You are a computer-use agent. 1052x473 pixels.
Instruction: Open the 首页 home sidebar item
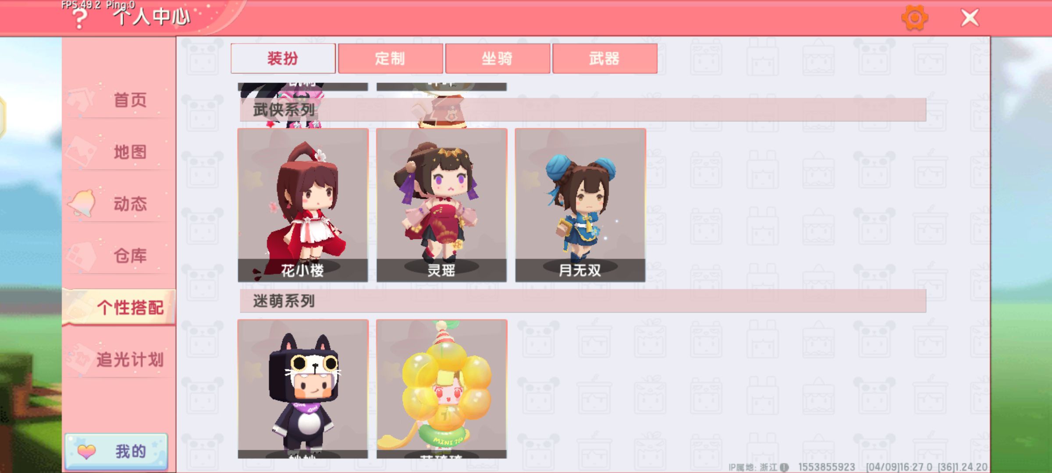(119, 100)
